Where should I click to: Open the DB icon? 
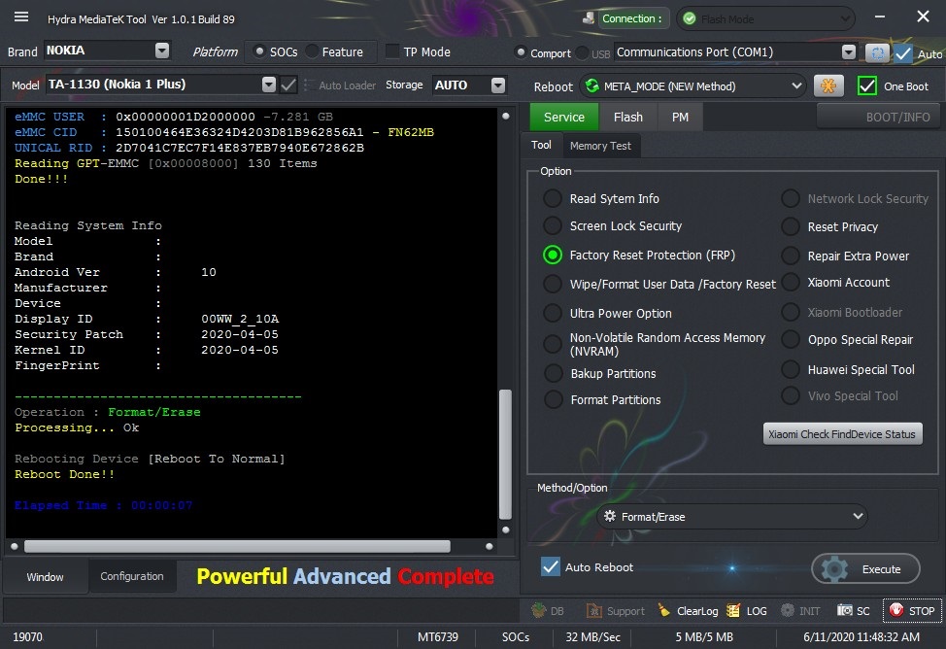[x=538, y=610]
